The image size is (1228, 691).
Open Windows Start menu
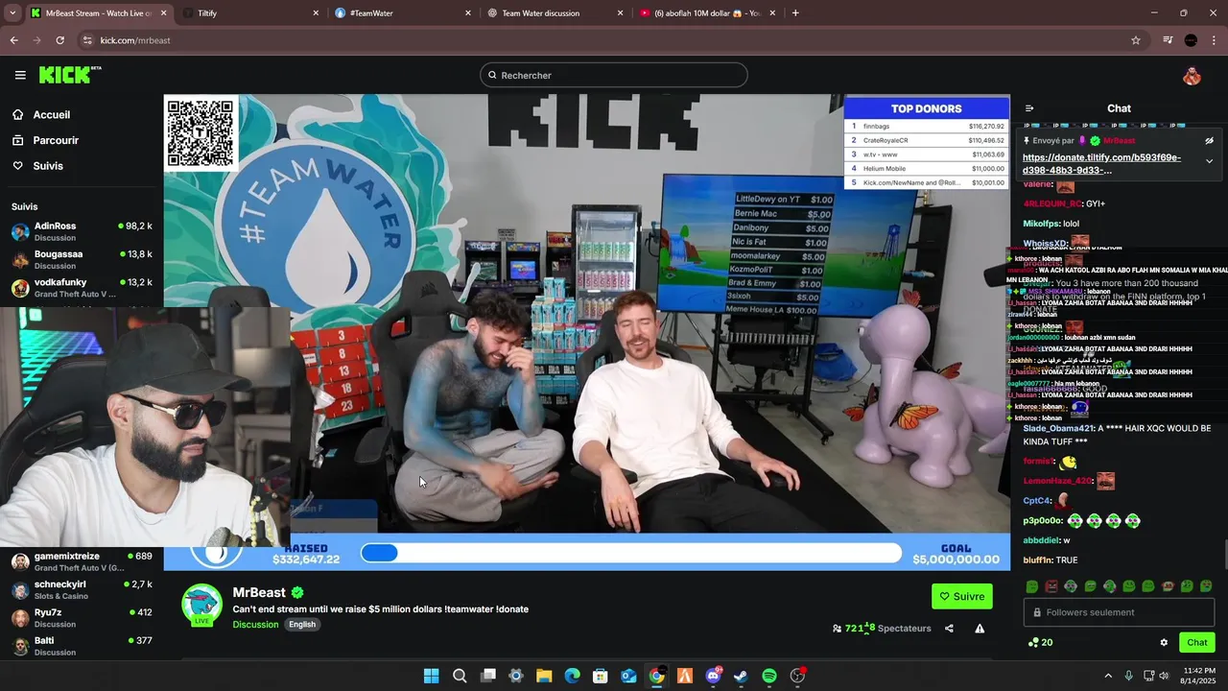tap(432, 676)
